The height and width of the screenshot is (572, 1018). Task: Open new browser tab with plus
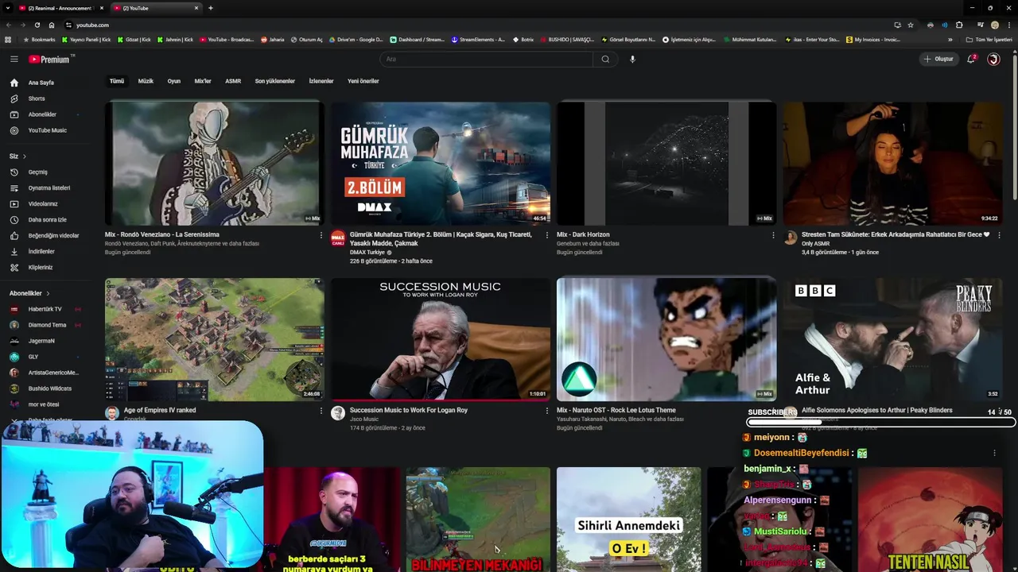210,8
